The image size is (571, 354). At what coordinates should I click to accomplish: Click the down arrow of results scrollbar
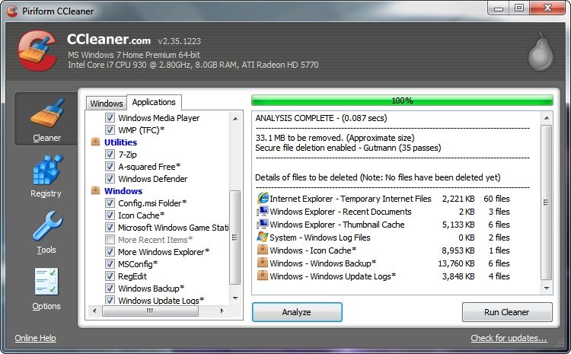[x=547, y=288]
